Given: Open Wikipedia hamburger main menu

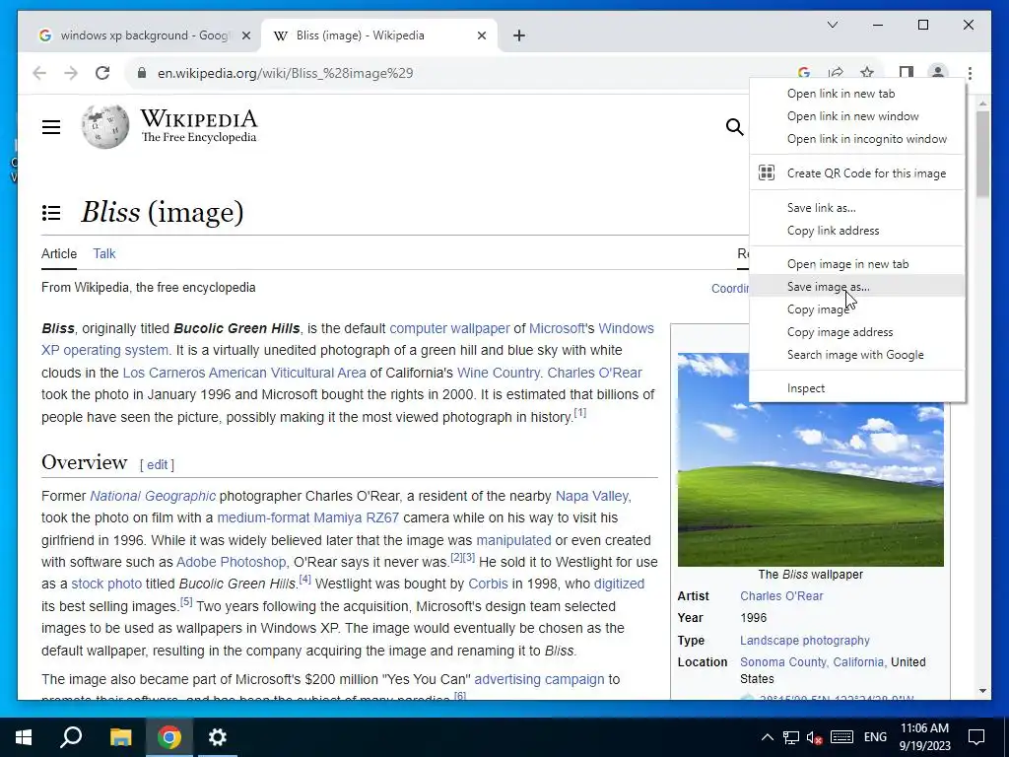Looking at the screenshot, I should click(51, 127).
